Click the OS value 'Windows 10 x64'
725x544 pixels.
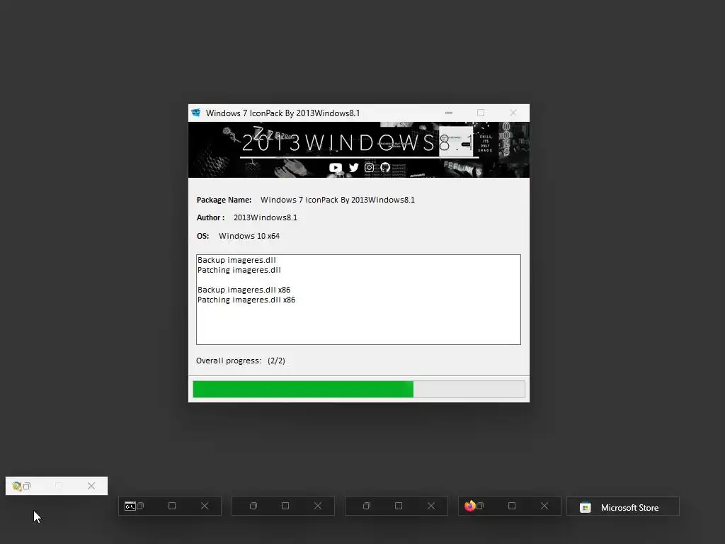pos(249,236)
